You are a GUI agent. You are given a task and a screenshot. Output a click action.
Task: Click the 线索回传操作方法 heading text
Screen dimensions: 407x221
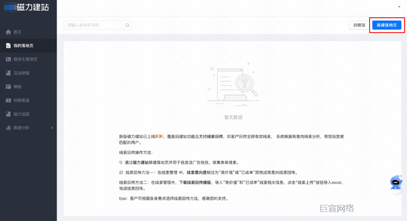tap(136, 152)
